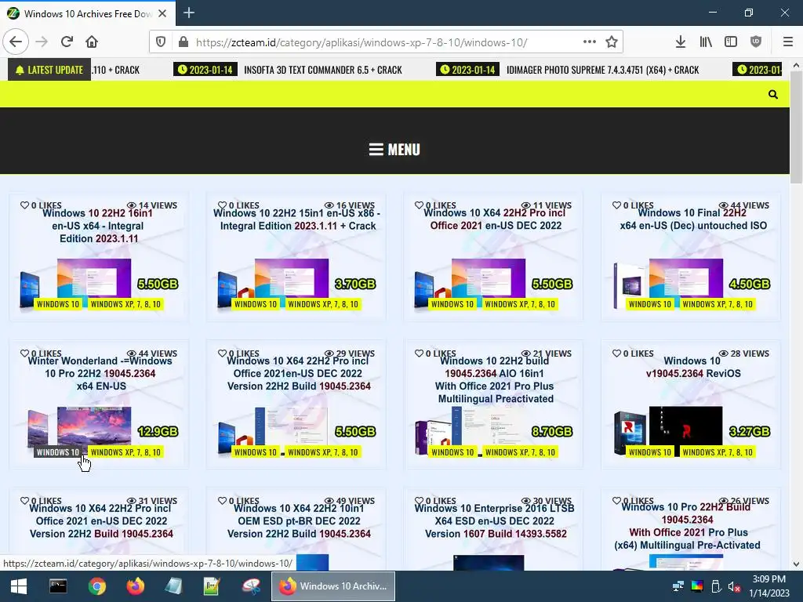
Task: Open Windows 10 22H2 16in1 Integral Edition post
Action: [98, 226]
